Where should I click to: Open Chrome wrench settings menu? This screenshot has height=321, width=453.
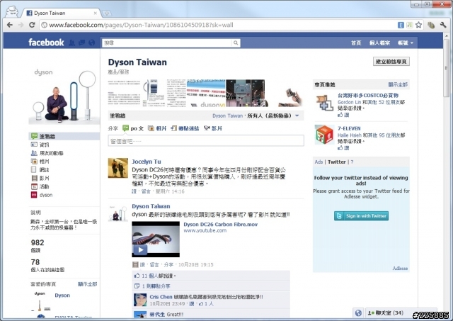(x=443, y=25)
